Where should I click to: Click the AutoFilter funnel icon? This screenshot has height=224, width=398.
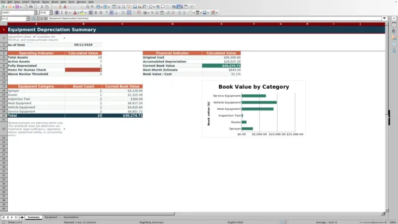[x=129, y=7]
